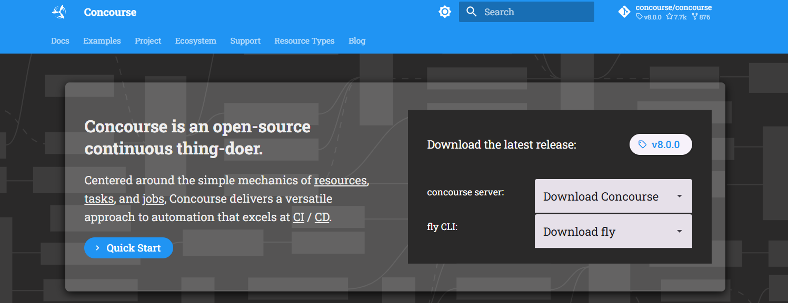Switch to the Project tab
The height and width of the screenshot is (303, 788).
click(148, 41)
